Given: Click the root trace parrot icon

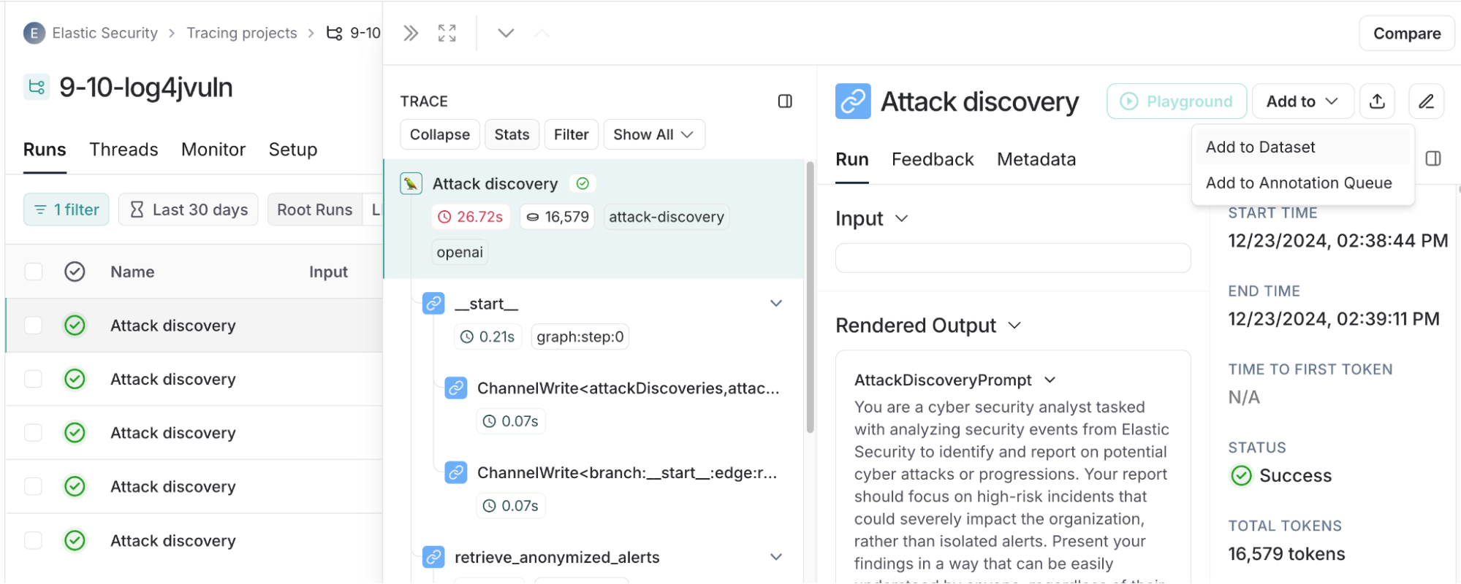Looking at the screenshot, I should coord(411,184).
